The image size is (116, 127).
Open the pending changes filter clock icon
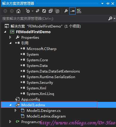click(28, 11)
